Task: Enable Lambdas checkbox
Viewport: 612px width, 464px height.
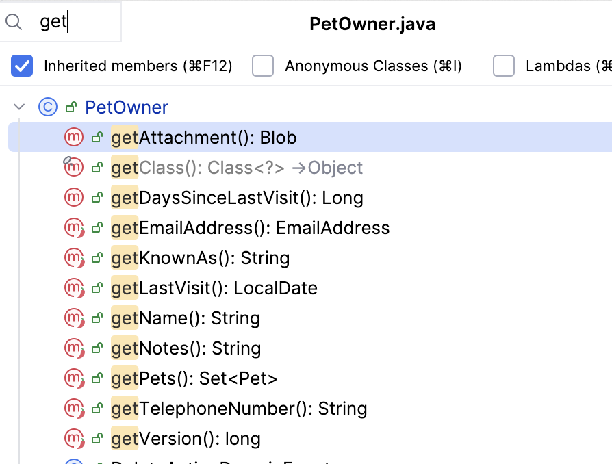Action: [x=503, y=66]
